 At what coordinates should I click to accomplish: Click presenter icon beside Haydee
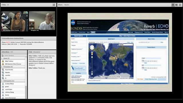(3, 72)
